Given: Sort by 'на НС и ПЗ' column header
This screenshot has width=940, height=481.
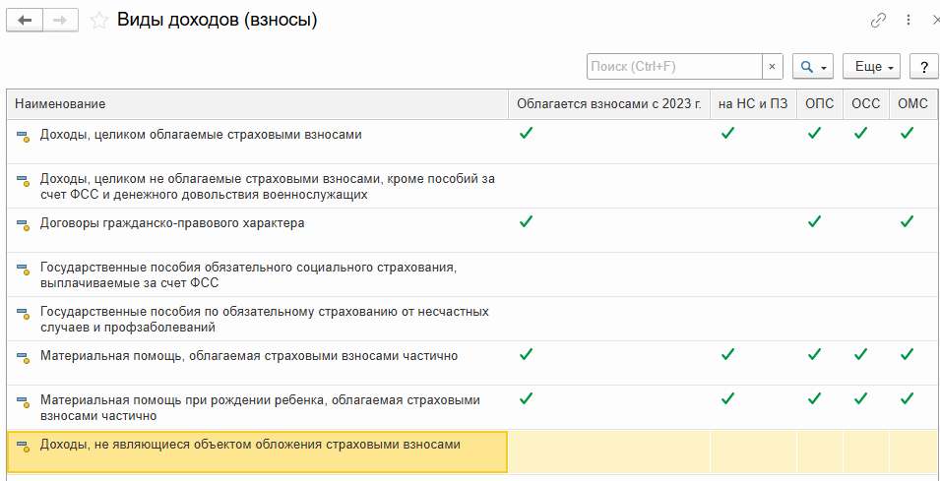Looking at the screenshot, I should pos(754,103).
